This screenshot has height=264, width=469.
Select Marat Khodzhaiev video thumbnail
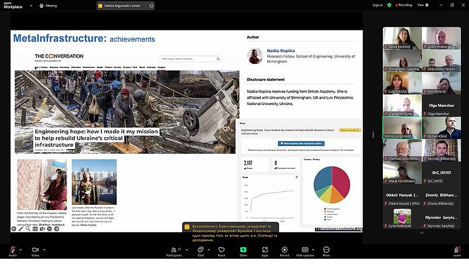[x=402, y=172]
